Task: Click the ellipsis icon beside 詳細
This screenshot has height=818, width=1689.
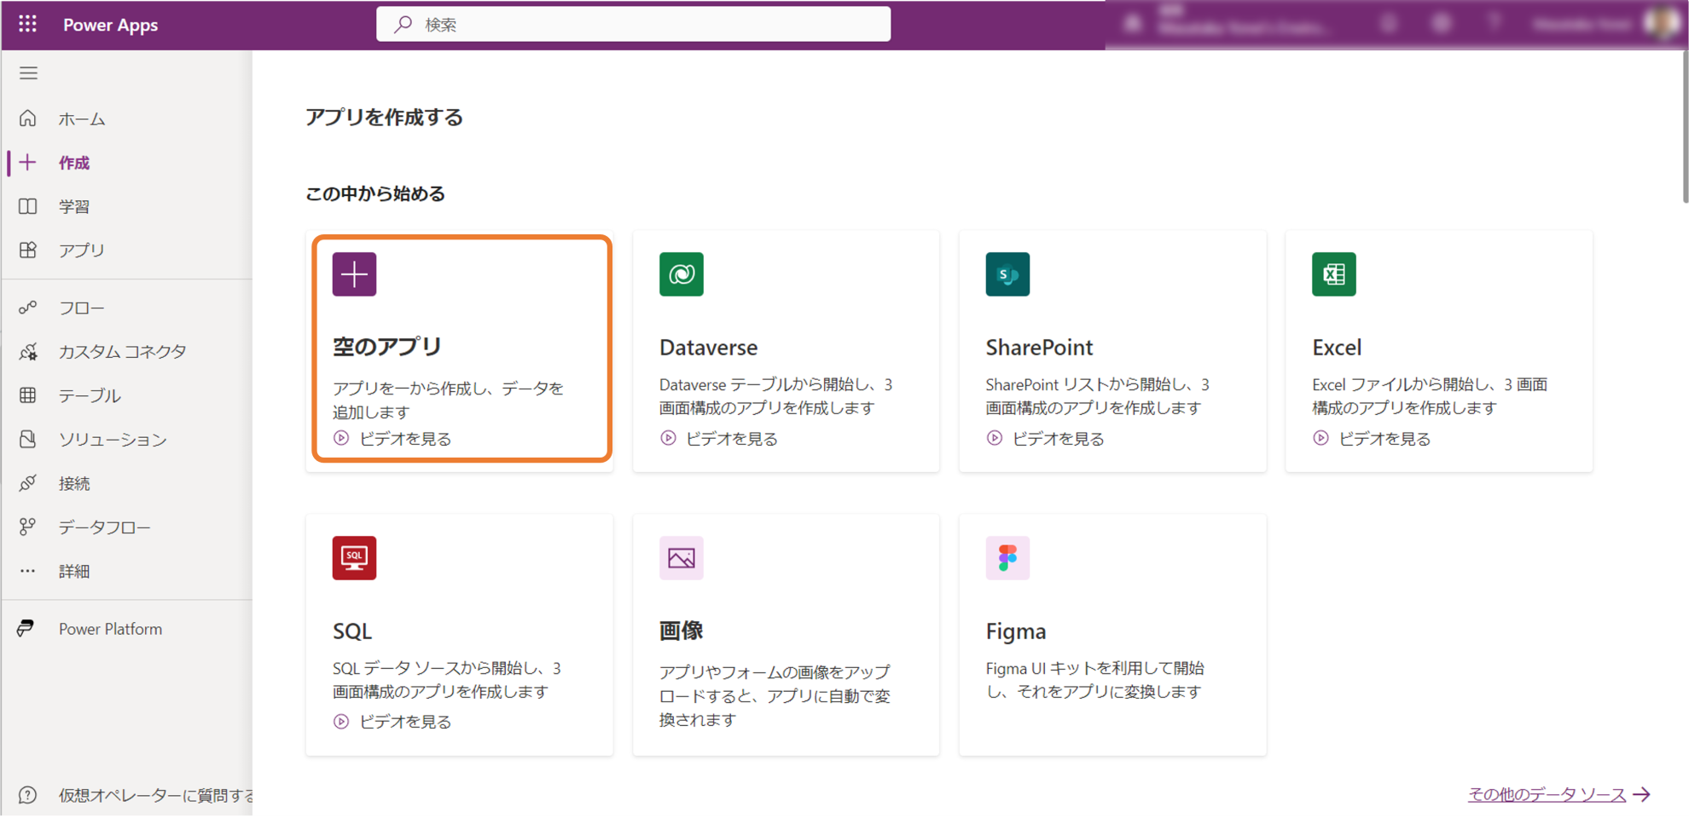Action: pos(28,571)
